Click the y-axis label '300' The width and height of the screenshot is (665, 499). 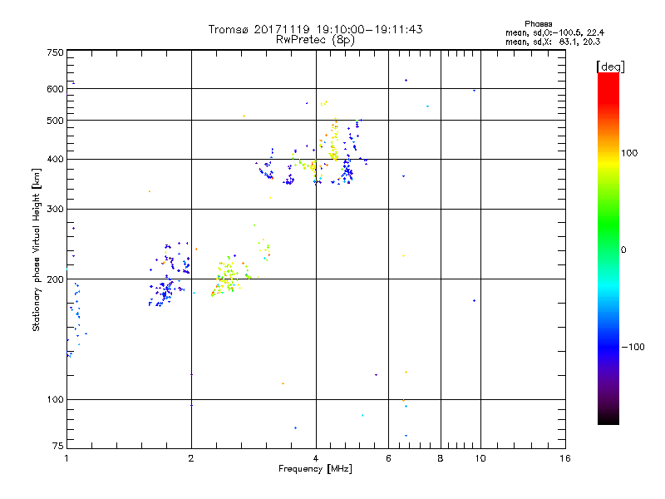pos(55,210)
